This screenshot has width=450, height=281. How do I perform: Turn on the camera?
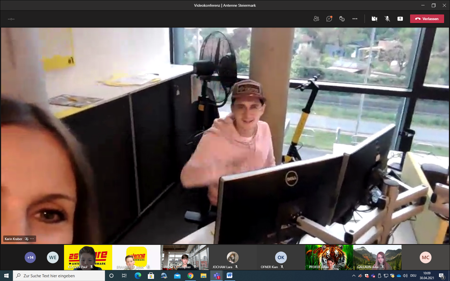click(x=374, y=19)
